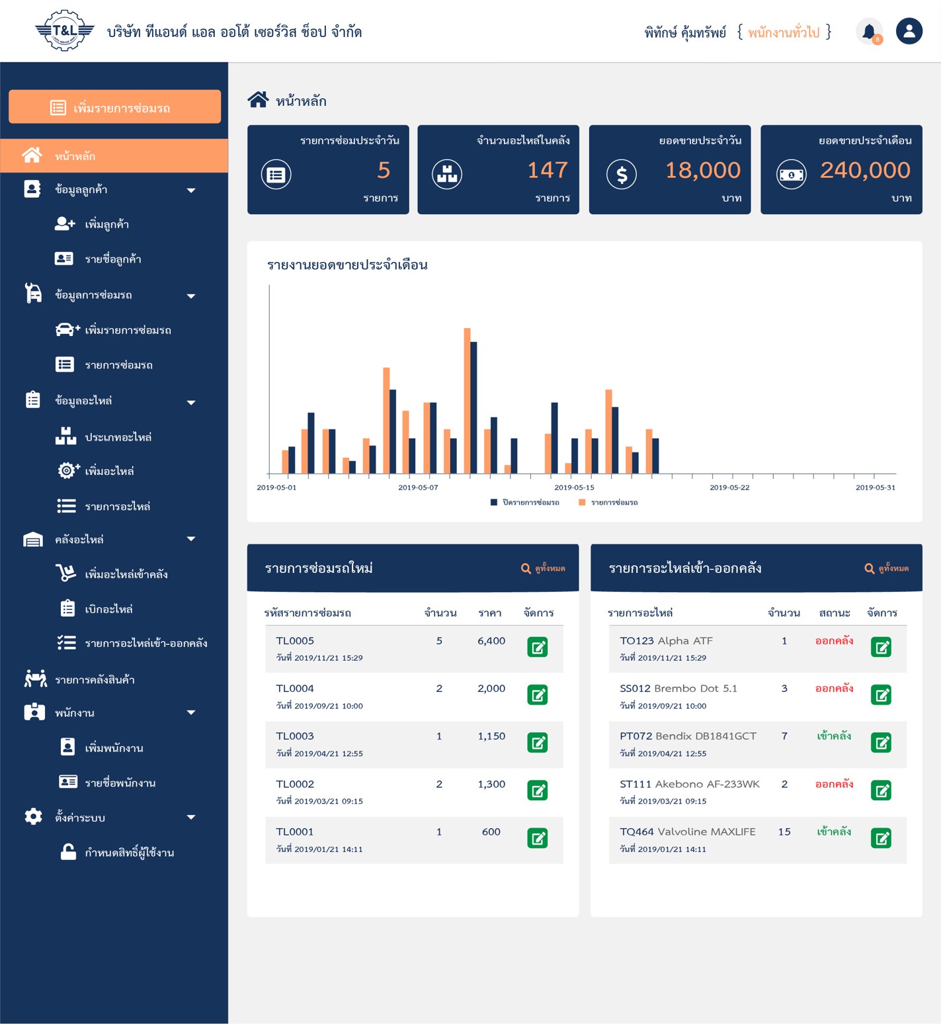Collapse the ข้อมูลลูกค้า sidebar section
The image size is (941, 1024).
191,191
